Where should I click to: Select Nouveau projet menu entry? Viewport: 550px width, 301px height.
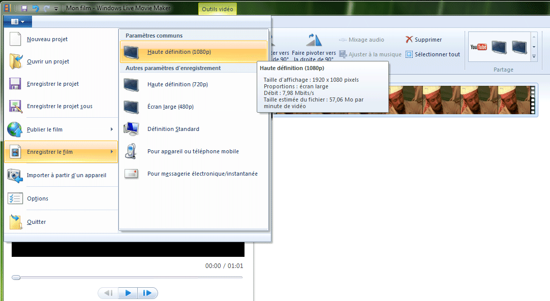point(62,39)
